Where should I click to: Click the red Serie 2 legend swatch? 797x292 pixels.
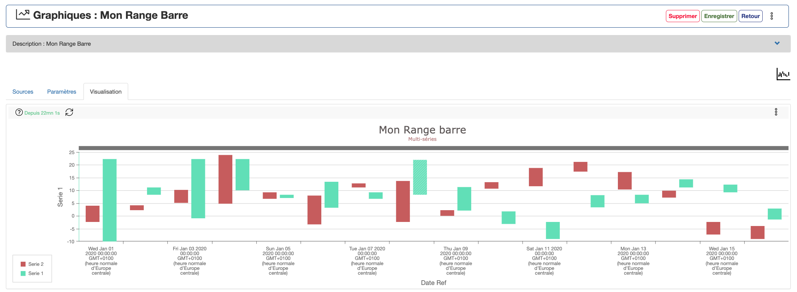[23, 264]
